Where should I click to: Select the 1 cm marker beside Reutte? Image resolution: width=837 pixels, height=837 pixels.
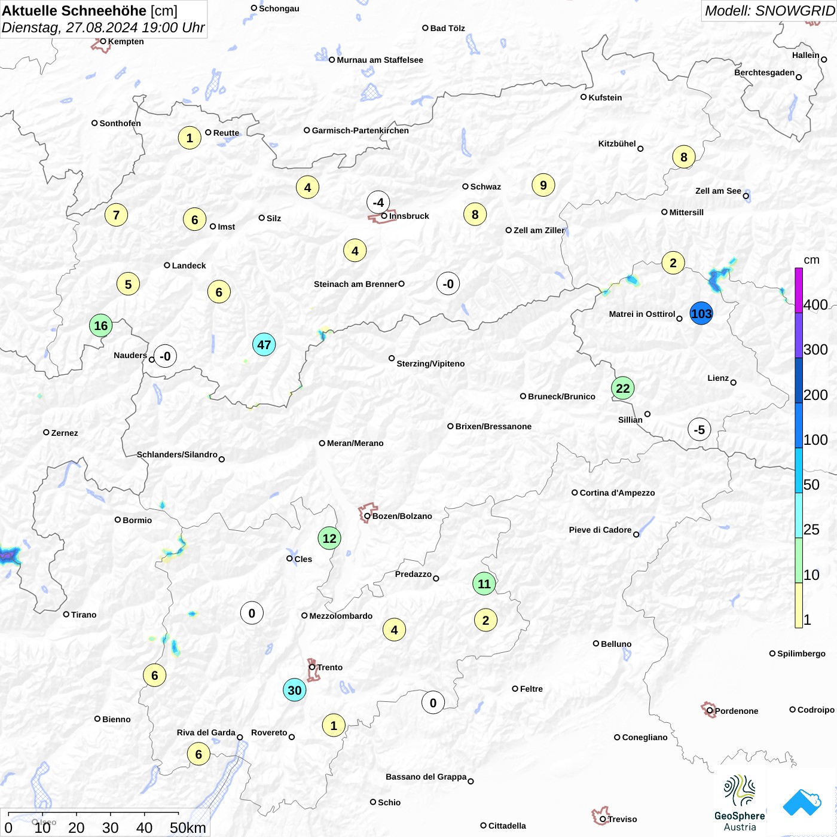190,138
